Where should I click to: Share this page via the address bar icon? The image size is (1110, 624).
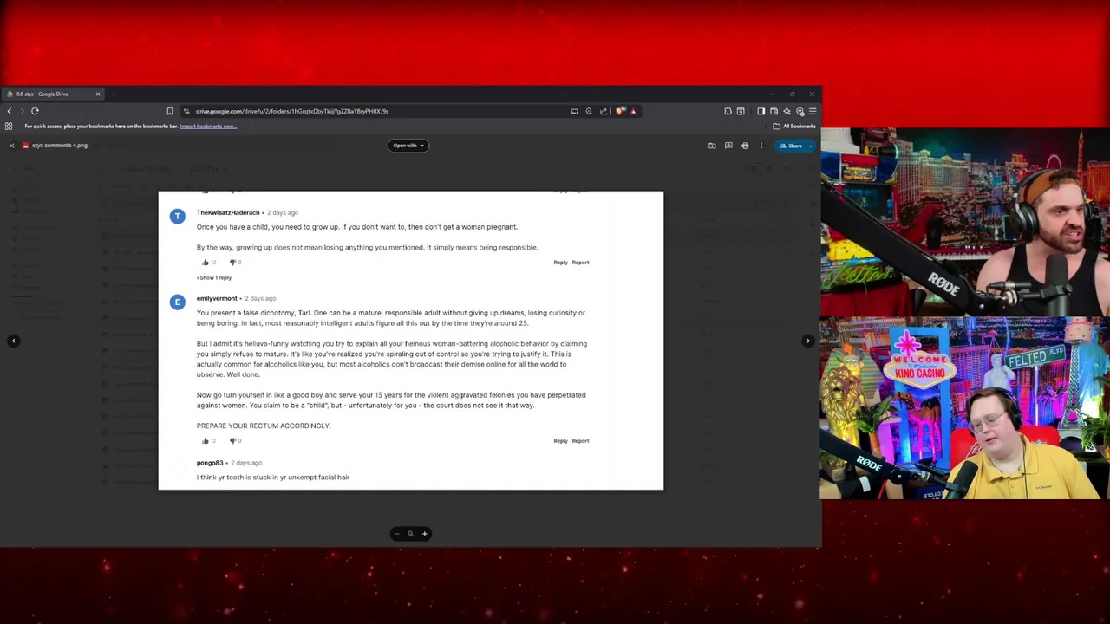pos(604,111)
